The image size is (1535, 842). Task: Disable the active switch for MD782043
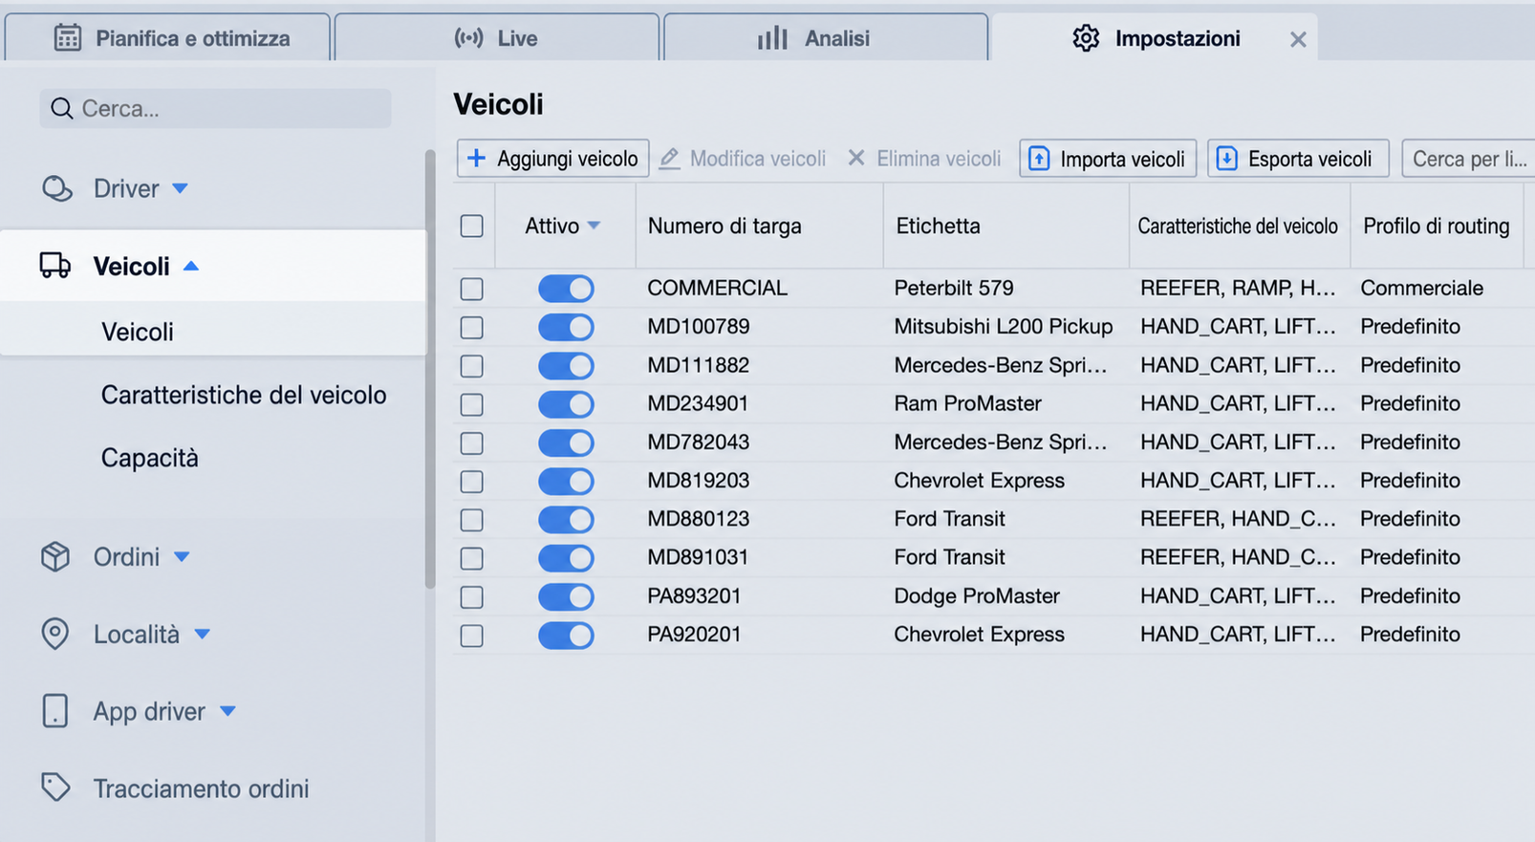(566, 443)
